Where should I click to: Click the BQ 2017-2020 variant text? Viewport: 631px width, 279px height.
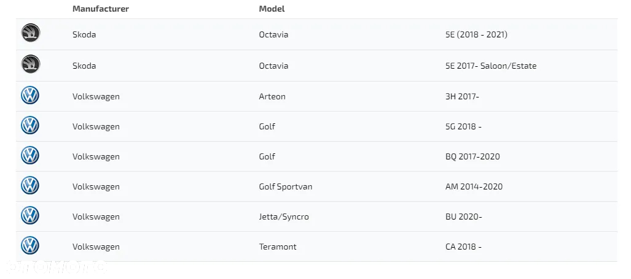point(472,156)
